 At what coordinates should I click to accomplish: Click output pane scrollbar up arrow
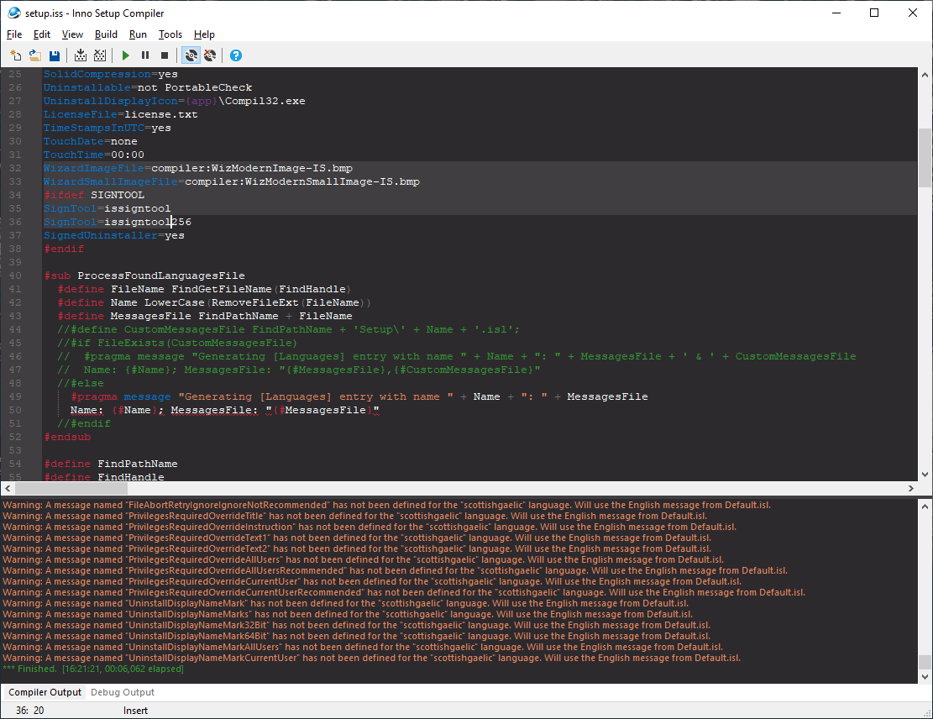pyautogui.click(x=925, y=506)
